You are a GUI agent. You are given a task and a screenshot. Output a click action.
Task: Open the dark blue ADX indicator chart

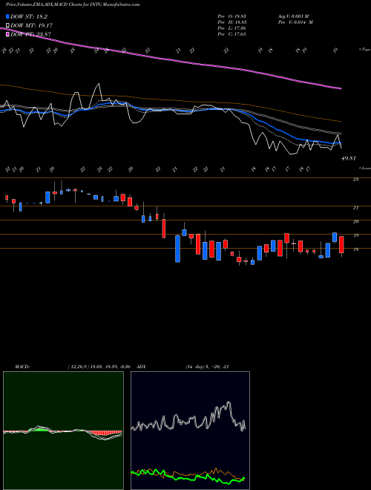[190, 431]
